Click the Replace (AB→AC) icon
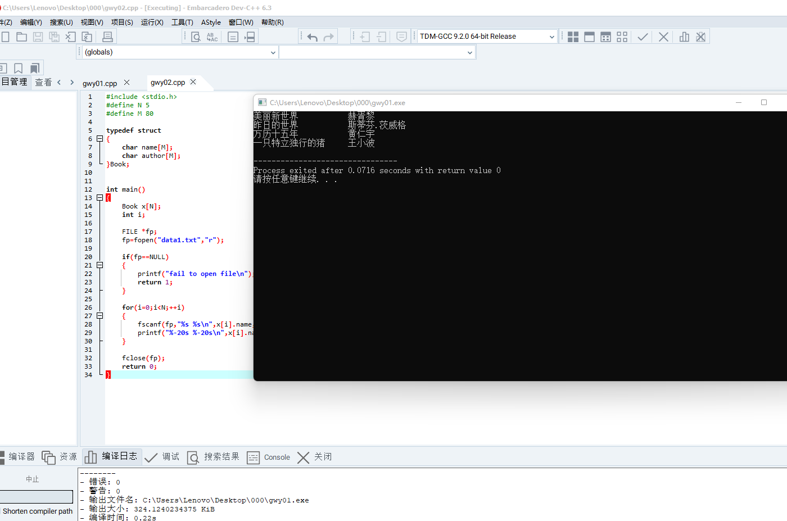The width and height of the screenshot is (787, 521). click(212, 37)
